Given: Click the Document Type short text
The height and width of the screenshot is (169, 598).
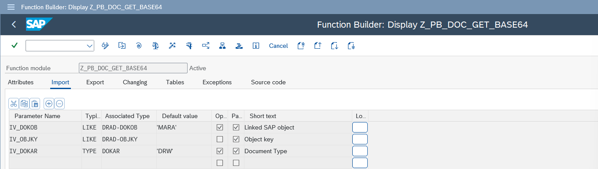Looking at the screenshot, I should click(266, 151).
